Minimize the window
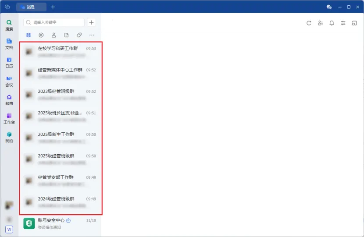This screenshot has width=364, height=237. pos(340,7)
